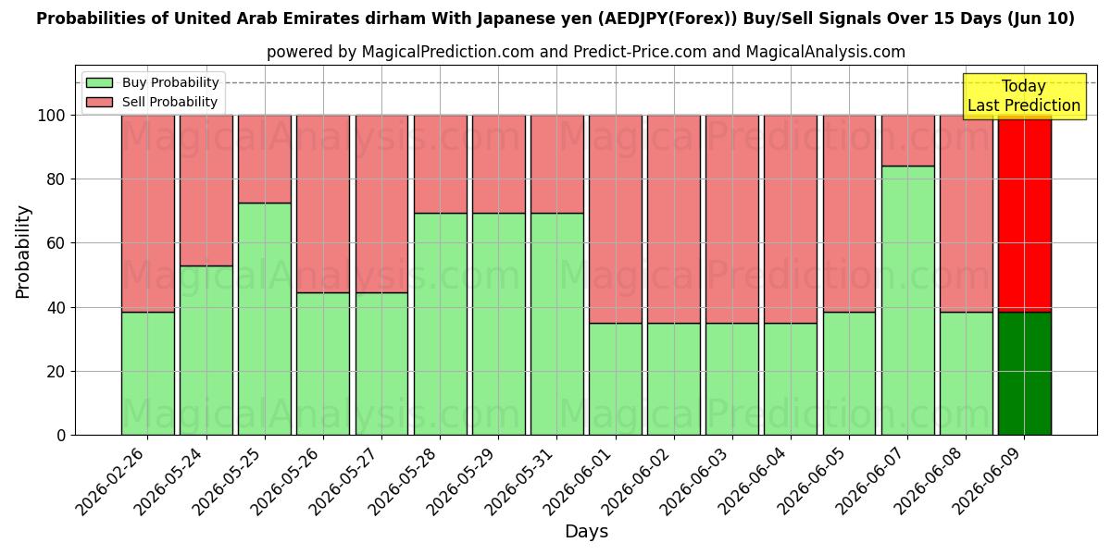
Task: Click the chart title about AEDJPY signals
Action: click(555, 18)
